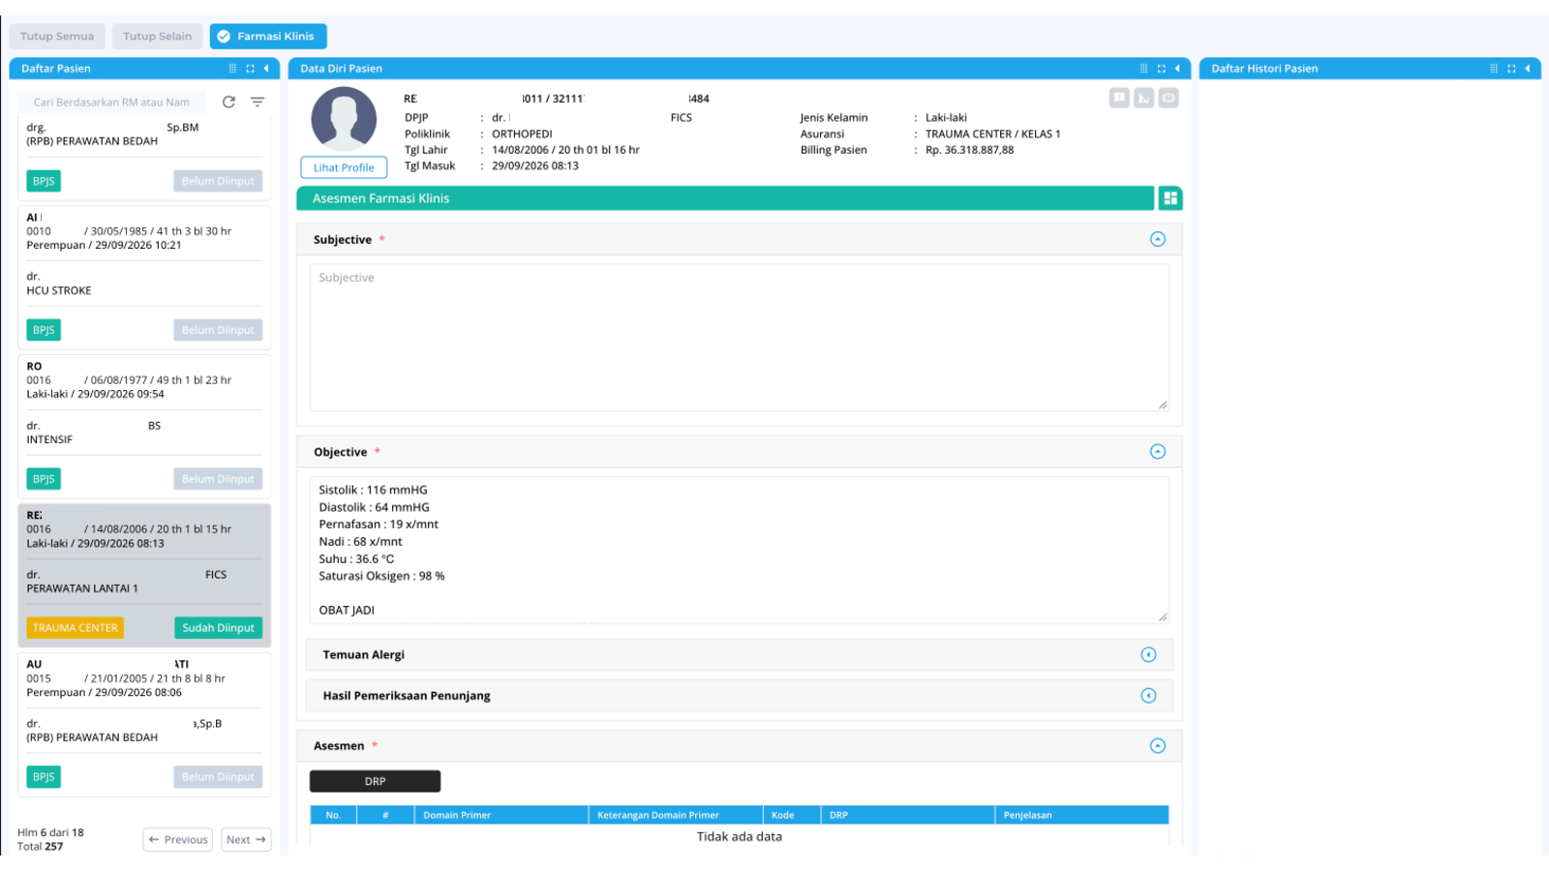Click the patient avatar picture

(344, 119)
